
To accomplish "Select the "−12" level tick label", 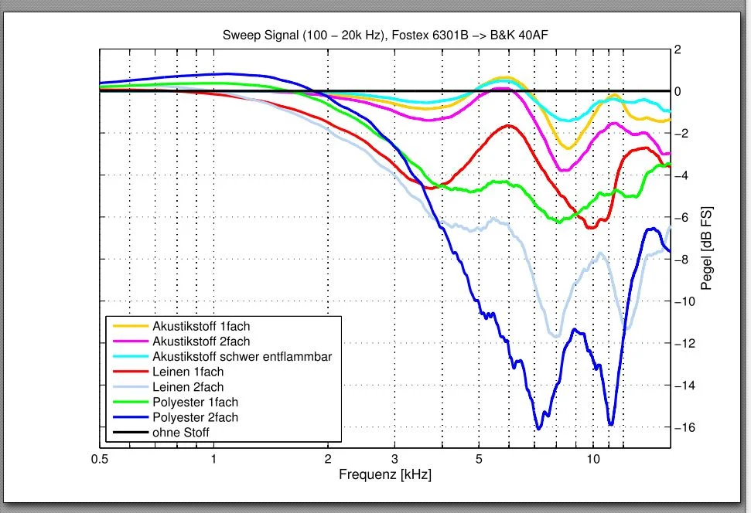I will tap(684, 344).
